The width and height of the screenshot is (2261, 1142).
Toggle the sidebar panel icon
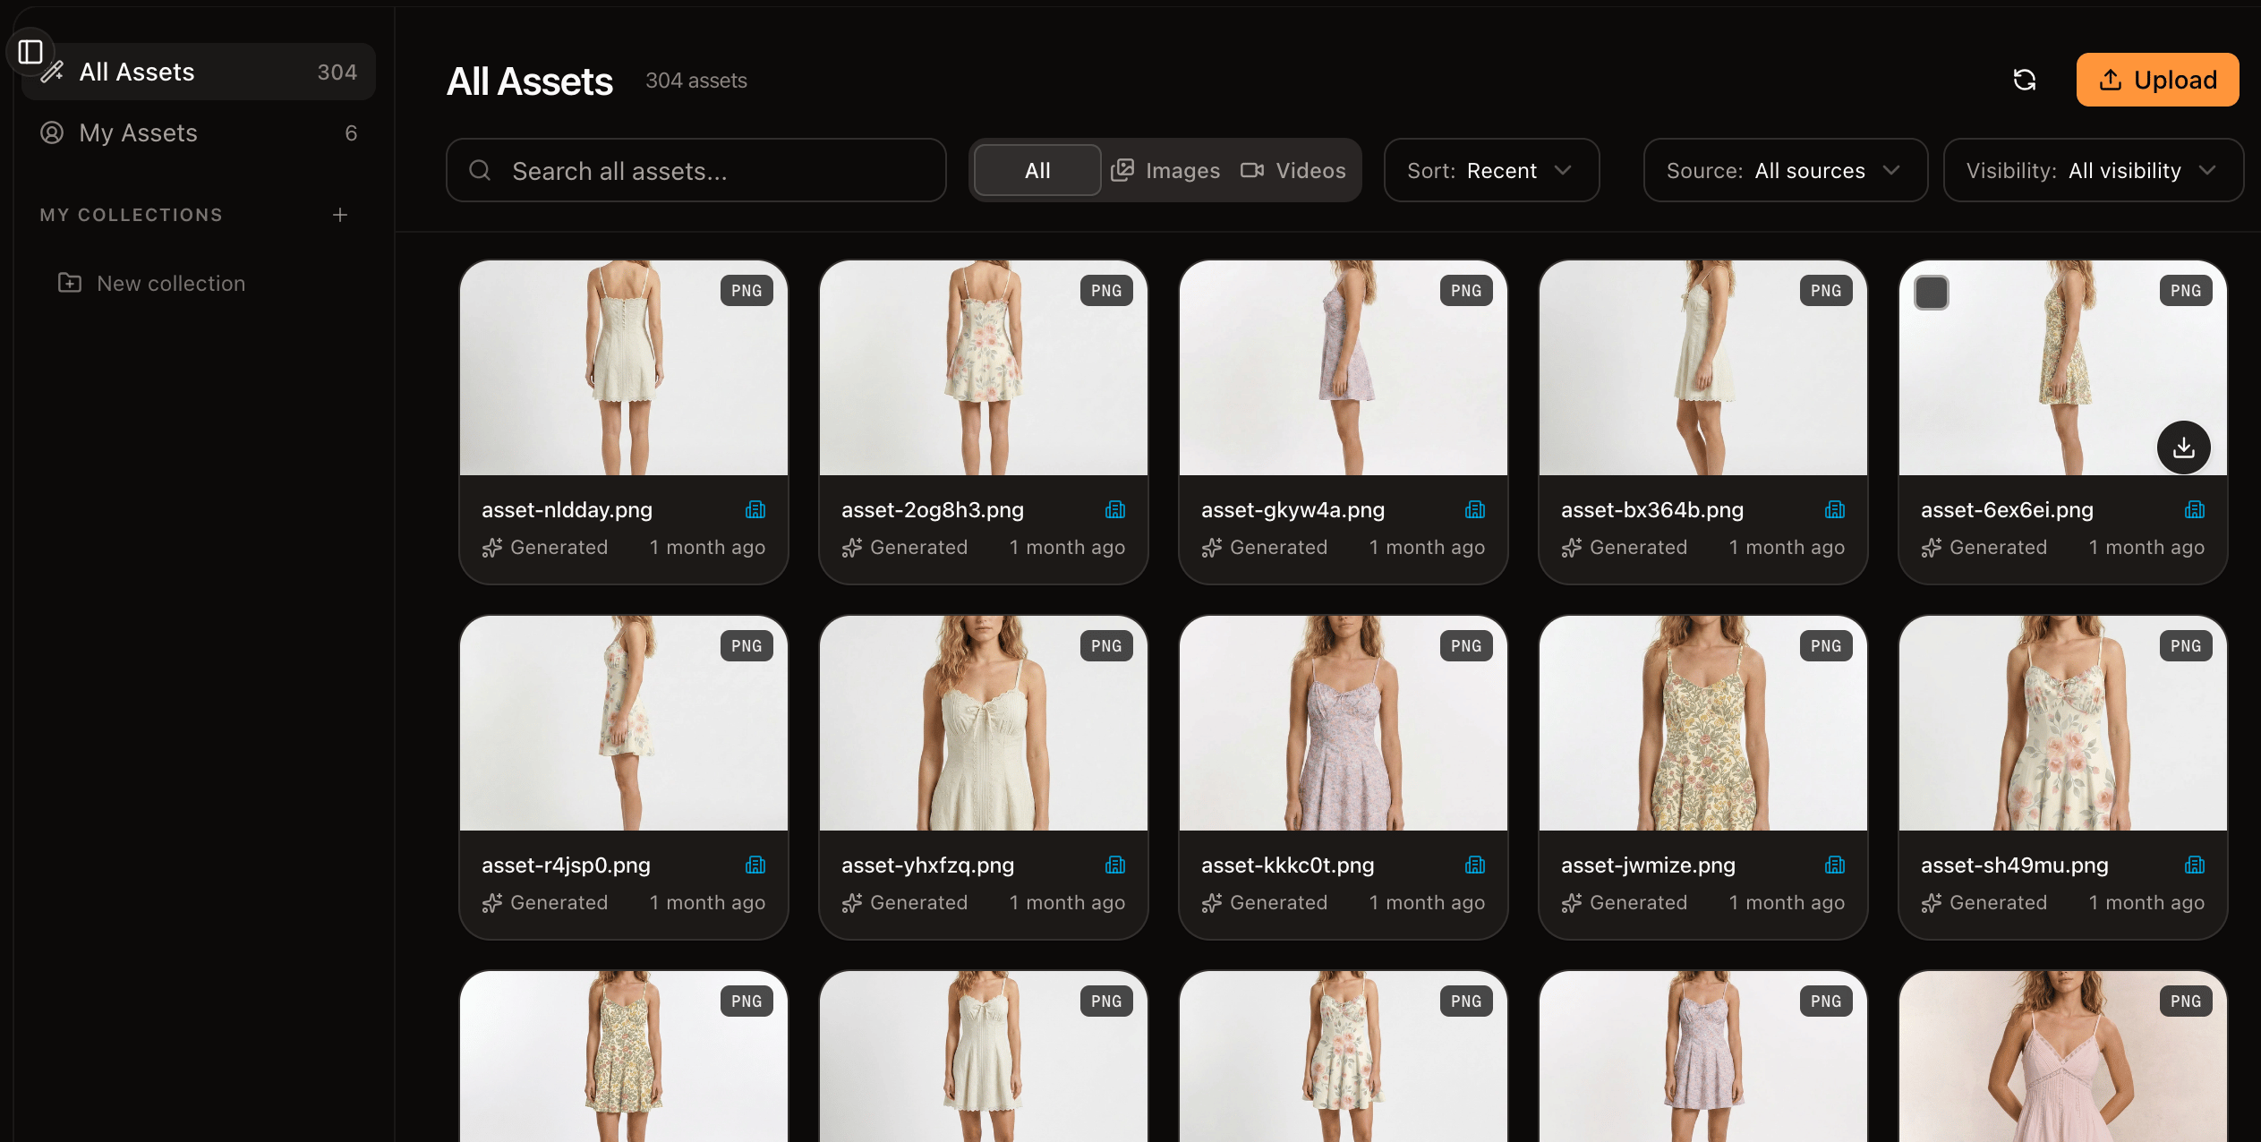pyautogui.click(x=30, y=52)
